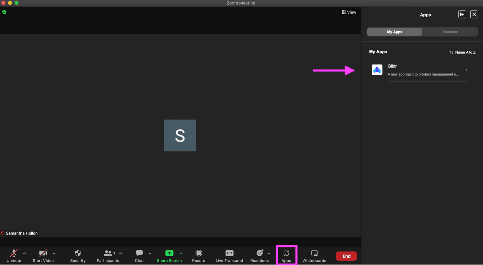Start recording with Record button
This screenshot has height=265, width=483.
pos(199,256)
